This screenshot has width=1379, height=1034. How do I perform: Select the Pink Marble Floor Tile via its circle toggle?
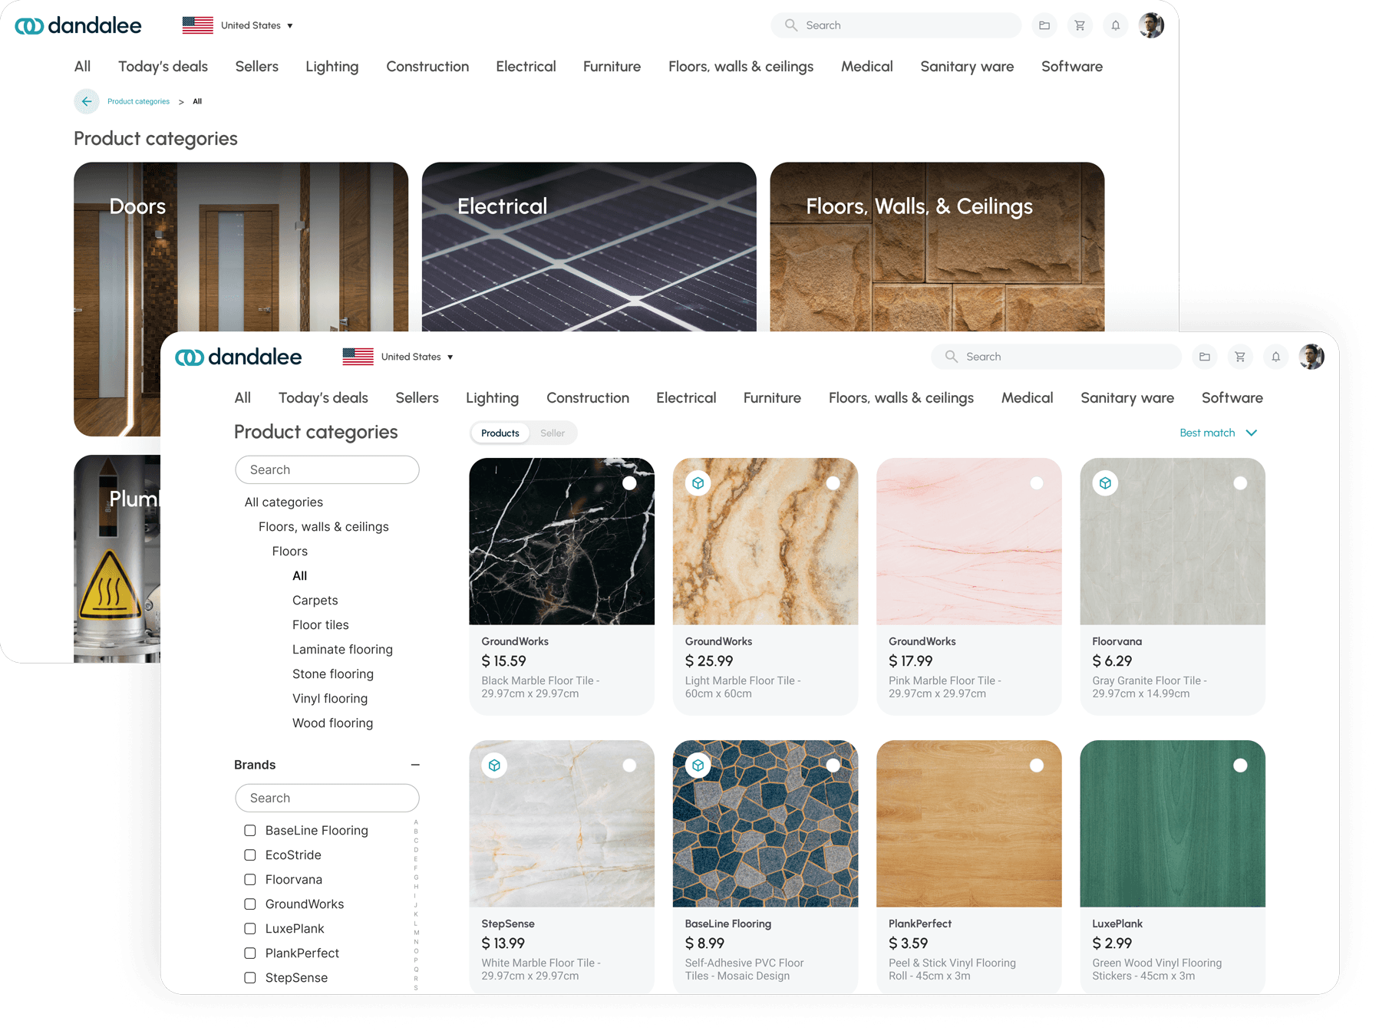coord(1036,483)
